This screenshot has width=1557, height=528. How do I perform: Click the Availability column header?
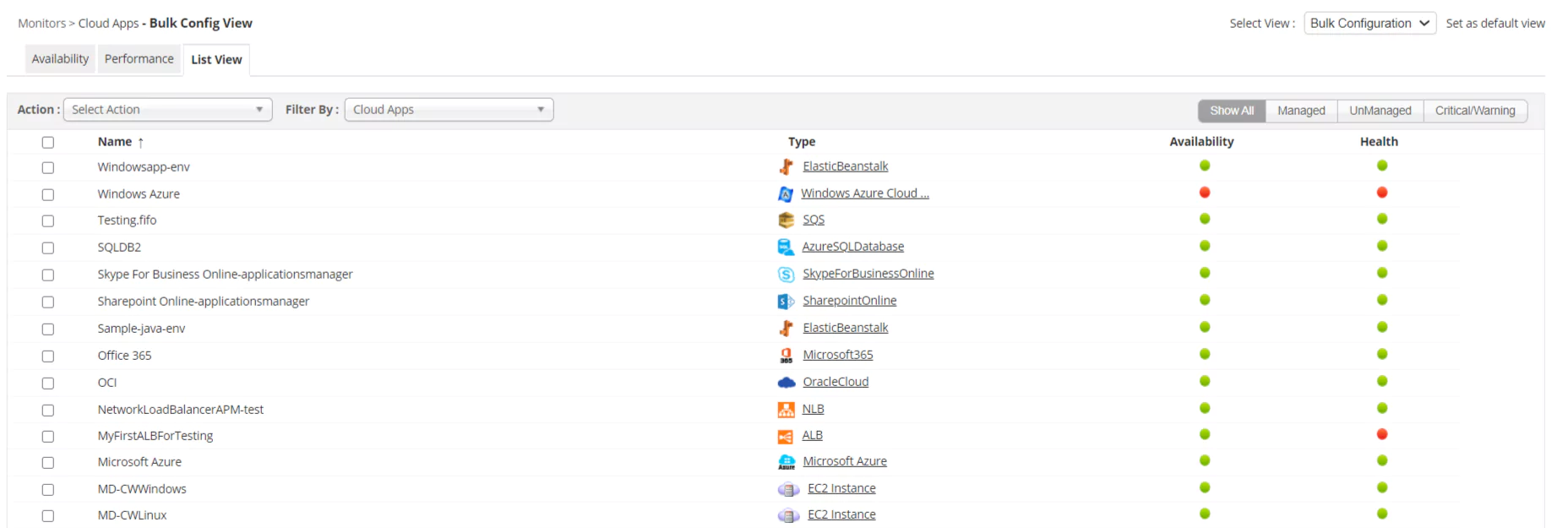coord(1201,142)
